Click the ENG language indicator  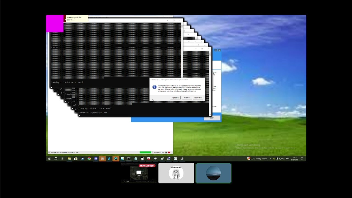288,159
